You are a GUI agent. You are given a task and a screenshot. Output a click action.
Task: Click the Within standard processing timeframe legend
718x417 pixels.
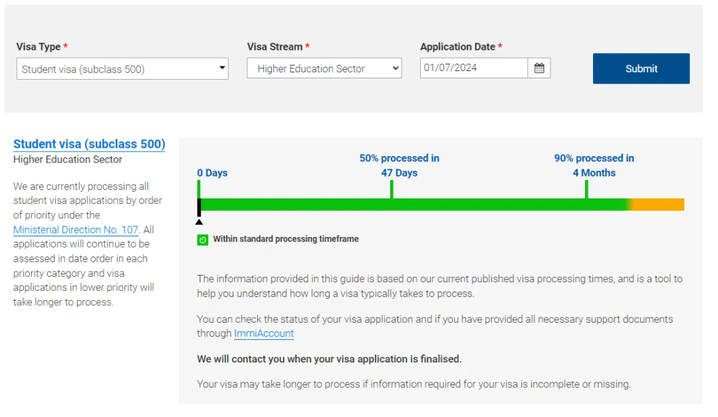tap(285, 239)
